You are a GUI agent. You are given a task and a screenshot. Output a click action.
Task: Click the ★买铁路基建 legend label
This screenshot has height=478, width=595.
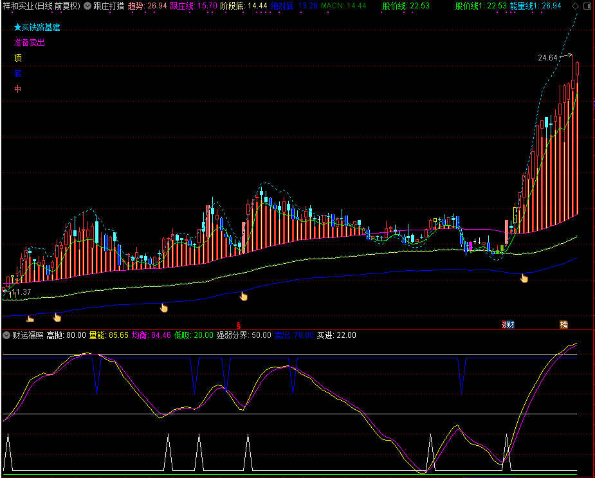point(37,27)
